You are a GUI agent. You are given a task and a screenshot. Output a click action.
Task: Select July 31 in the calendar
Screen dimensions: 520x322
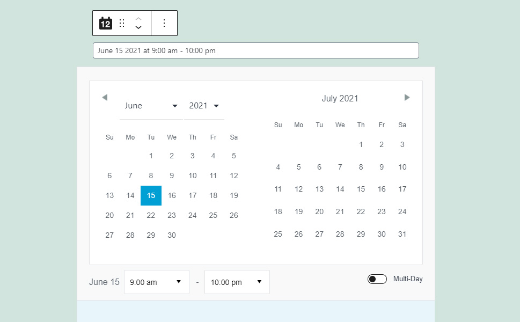tap(402, 234)
